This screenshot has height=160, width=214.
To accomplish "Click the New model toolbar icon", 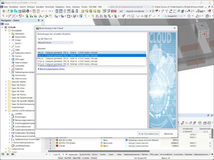I will pyautogui.click(x=4, y=11).
